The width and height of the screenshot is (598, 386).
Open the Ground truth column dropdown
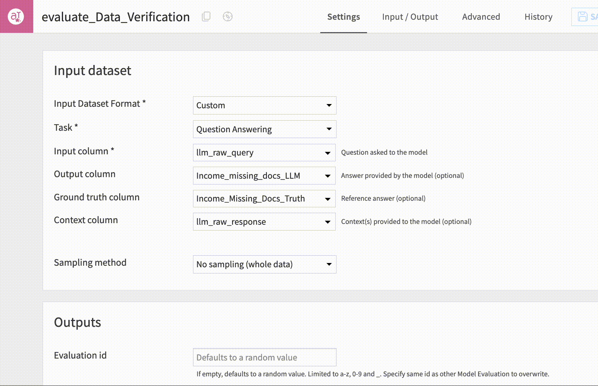(264, 198)
